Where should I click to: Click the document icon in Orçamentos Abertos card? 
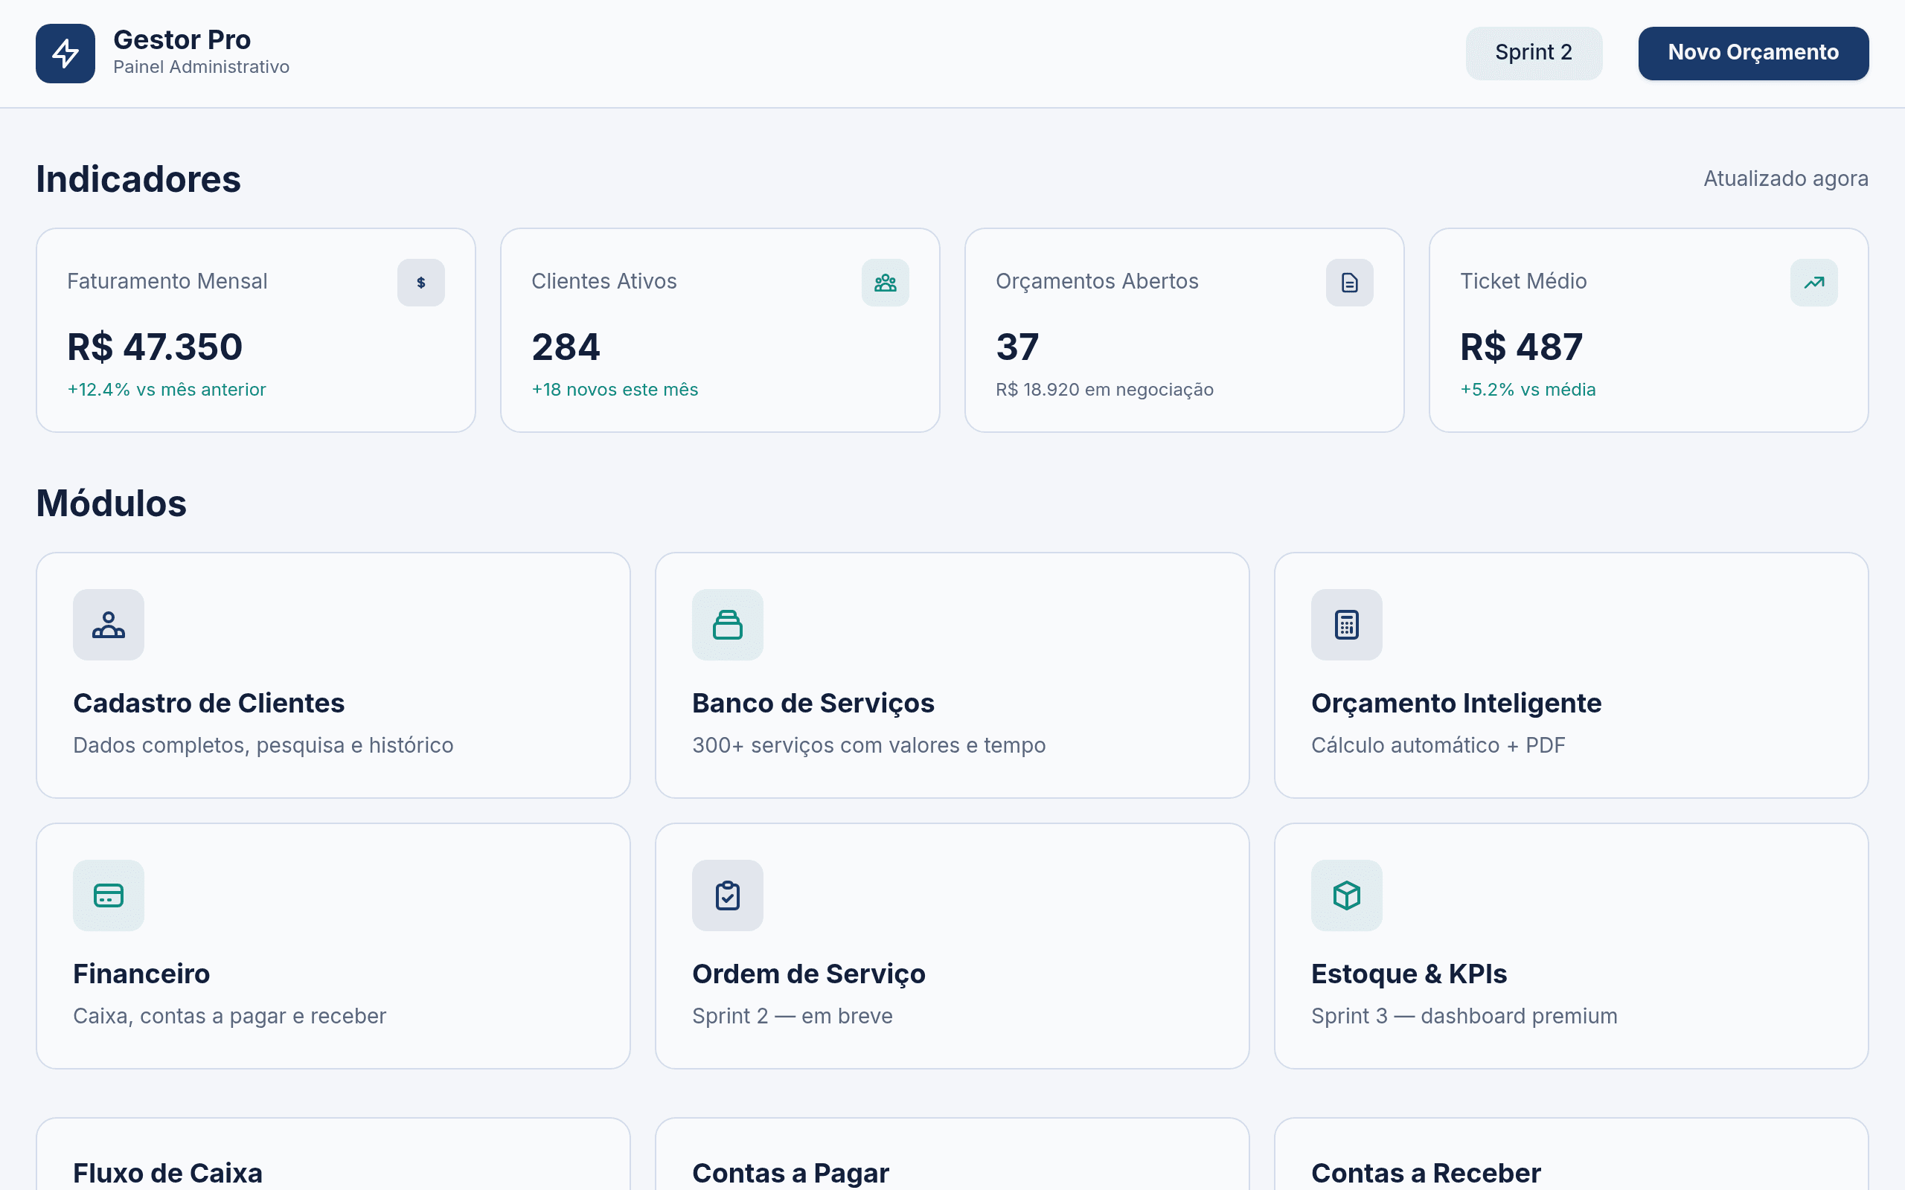[1350, 283]
